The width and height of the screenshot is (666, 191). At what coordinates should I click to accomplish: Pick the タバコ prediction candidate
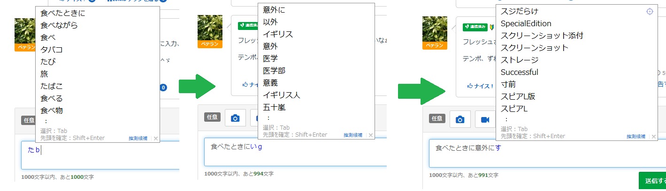pos(52,50)
